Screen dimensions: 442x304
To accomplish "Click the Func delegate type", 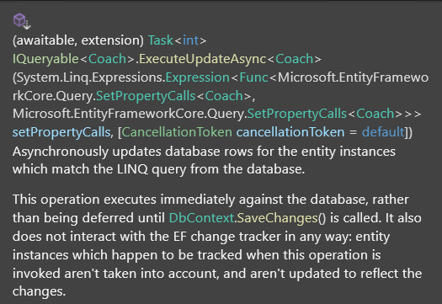I will coord(253,77).
